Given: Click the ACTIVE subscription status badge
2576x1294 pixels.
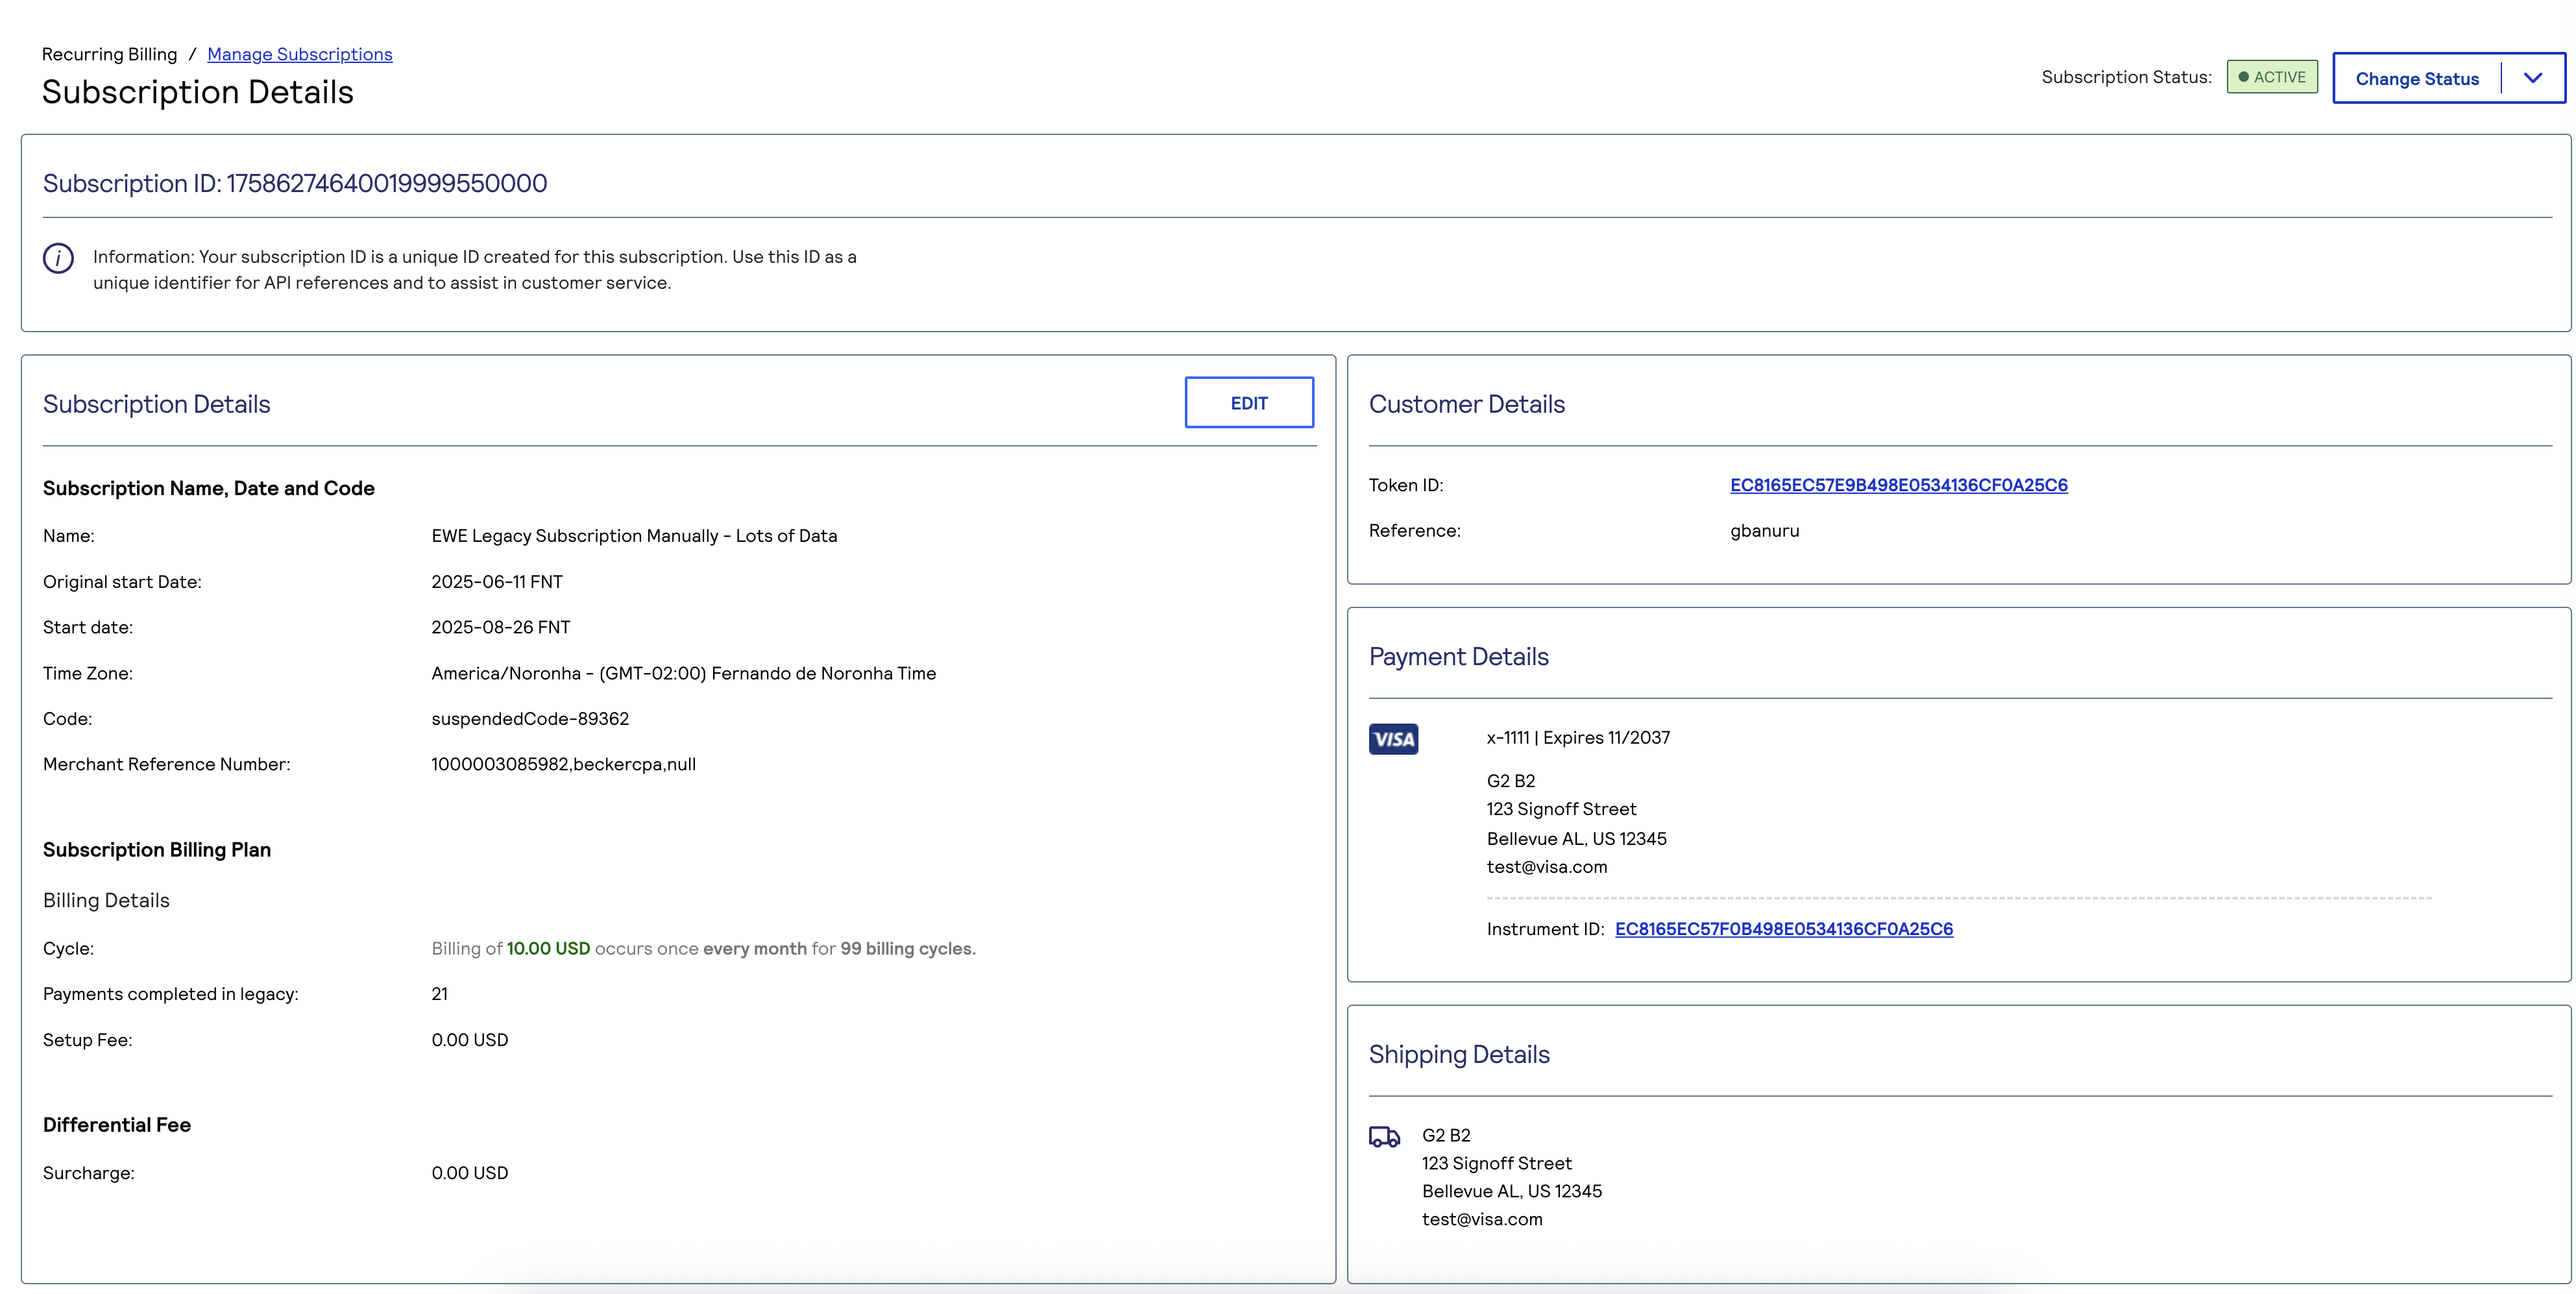Looking at the screenshot, I should coord(2272,76).
